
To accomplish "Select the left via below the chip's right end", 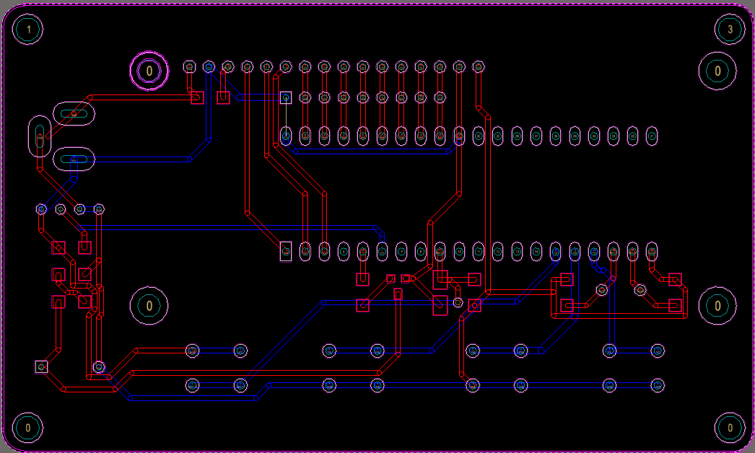I will (x=602, y=290).
